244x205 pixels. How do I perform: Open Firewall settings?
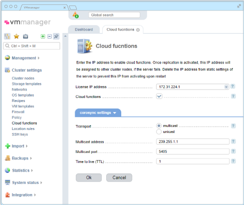(x=18, y=112)
